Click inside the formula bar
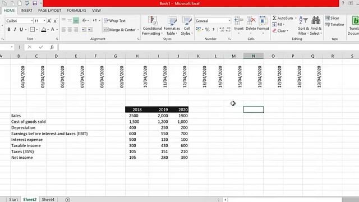The height and width of the screenshot is (202, 359). click(x=208, y=47)
